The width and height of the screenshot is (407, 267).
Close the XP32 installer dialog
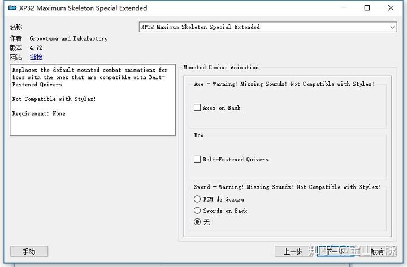point(392,8)
